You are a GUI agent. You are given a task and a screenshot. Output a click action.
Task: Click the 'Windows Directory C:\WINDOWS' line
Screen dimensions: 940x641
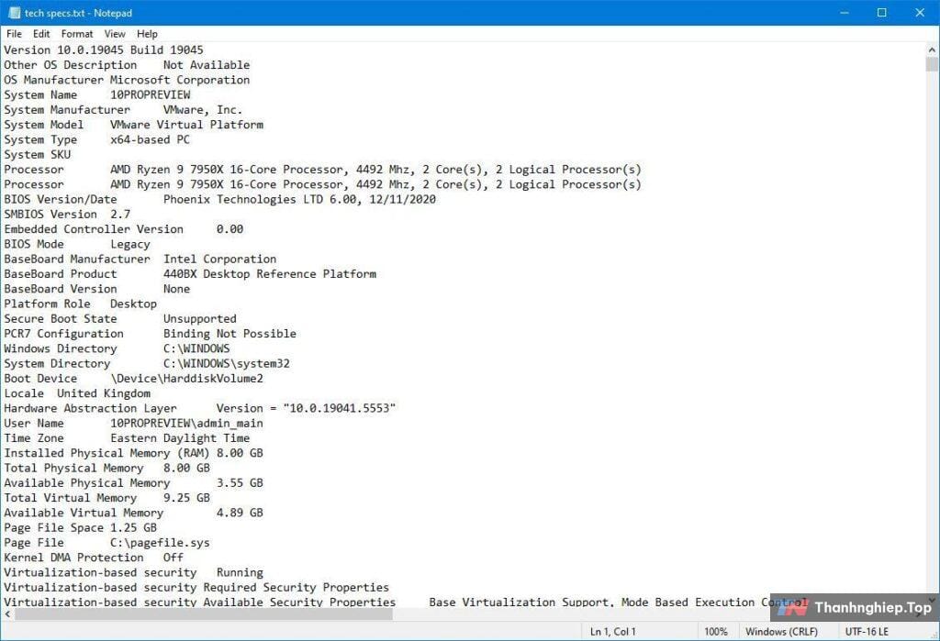(x=117, y=348)
